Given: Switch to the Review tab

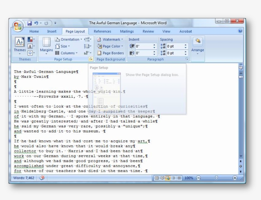Looking at the screenshot, I should pos(148,31).
